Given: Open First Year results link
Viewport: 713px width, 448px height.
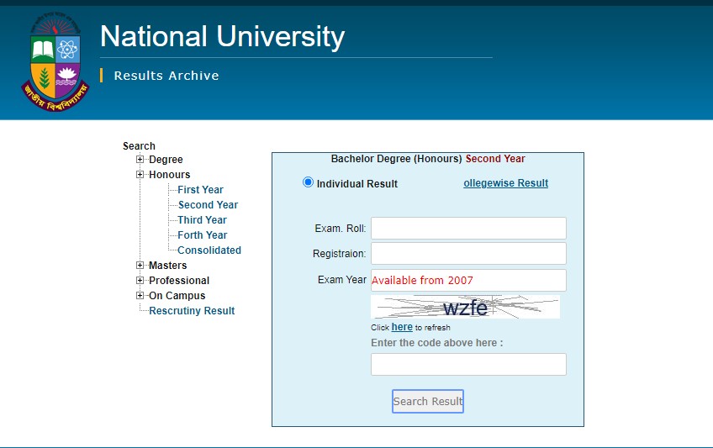Looking at the screenshot, I should (x=200, y=189).
